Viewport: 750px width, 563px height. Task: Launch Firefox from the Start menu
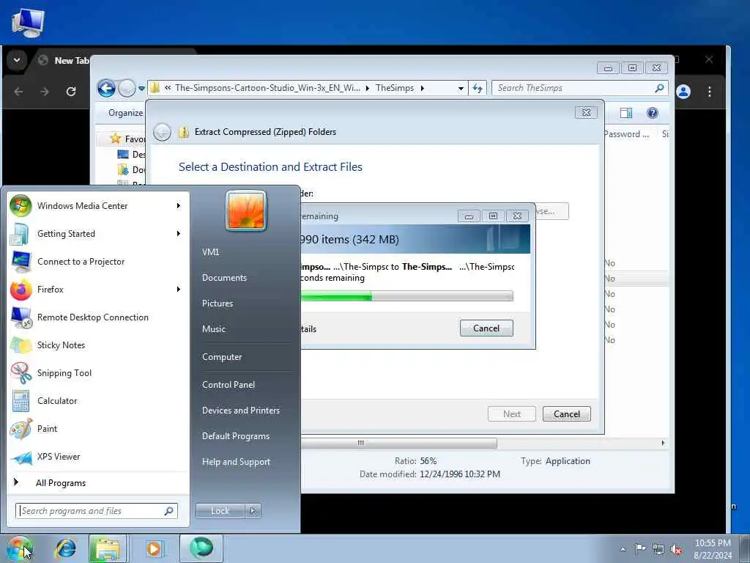click(98, 289)
